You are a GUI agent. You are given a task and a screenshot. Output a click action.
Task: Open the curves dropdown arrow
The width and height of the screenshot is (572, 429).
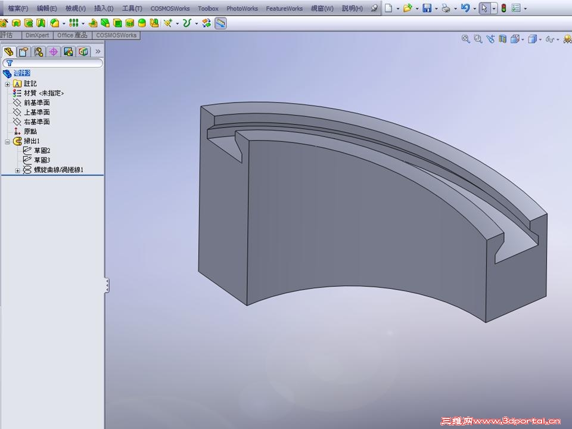click(x=197, y=24)
